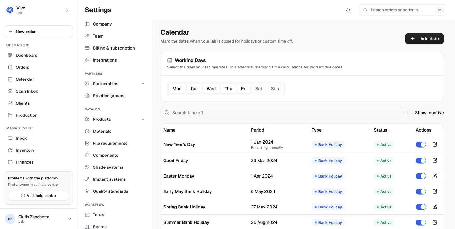Focus Search orders or patients field
The image size is (455, 229).
coord(403,10)
